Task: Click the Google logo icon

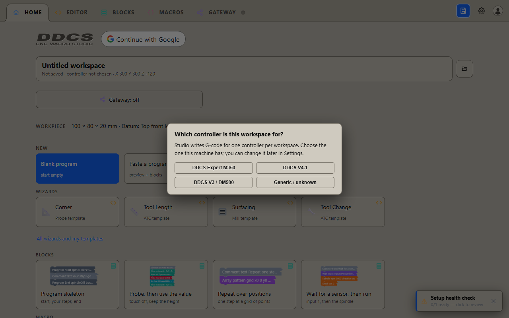Action: (x=110, y=39)
